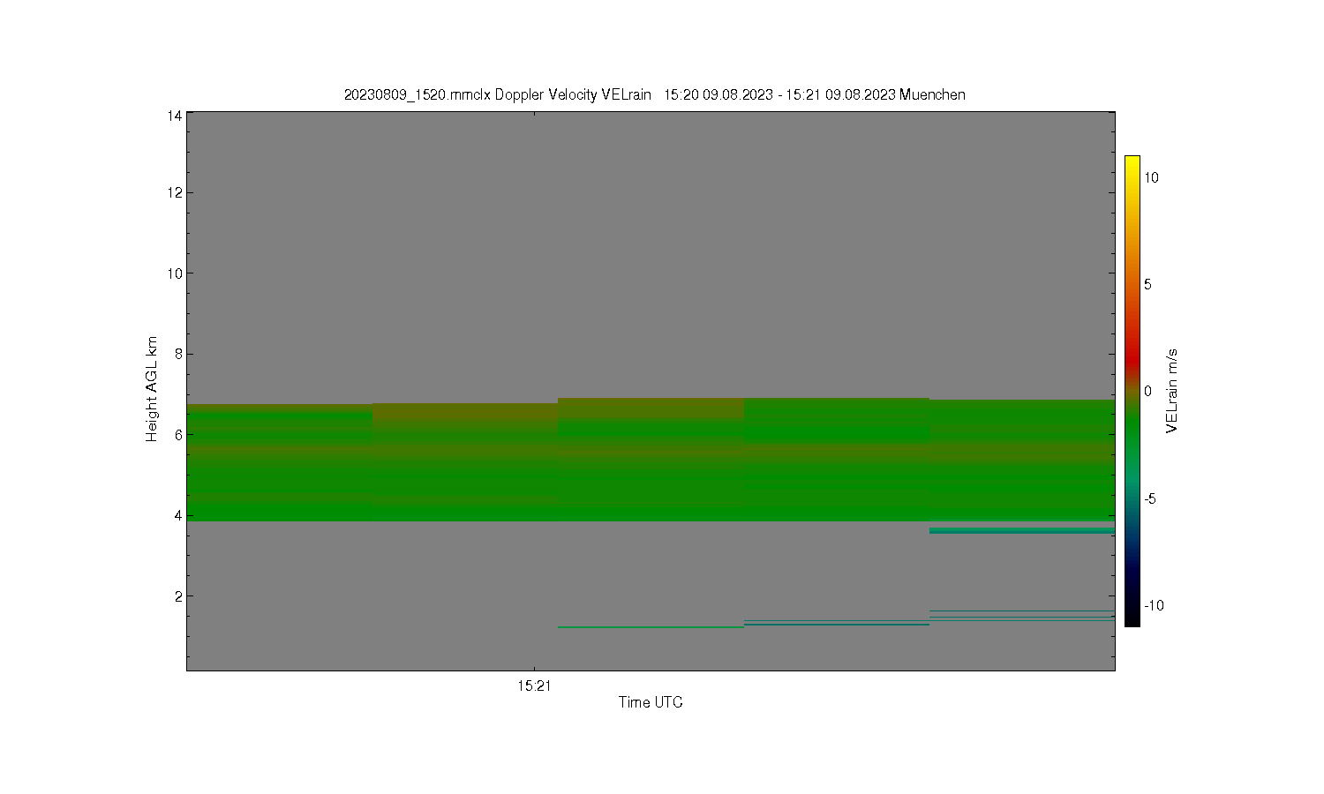The image size is (1324, 794).
Task: Click the '2' height tick label
Action: pos(178,596)
